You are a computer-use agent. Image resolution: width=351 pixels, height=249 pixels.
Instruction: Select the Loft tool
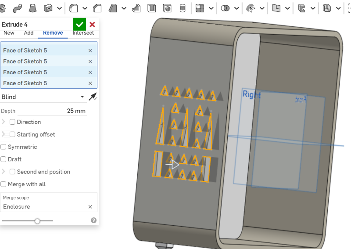(x=32, y=8)
